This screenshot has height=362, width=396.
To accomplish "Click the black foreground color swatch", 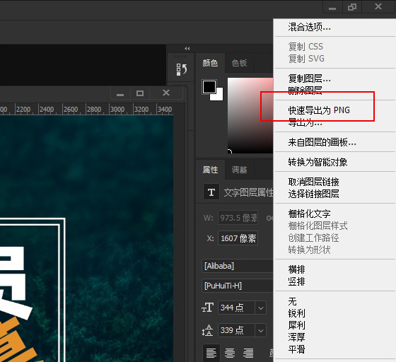I will [x=209, y=87].
